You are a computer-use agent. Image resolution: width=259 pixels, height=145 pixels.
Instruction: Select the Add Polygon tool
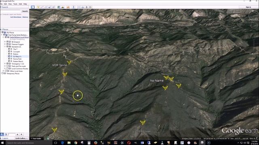pos(42,7)
